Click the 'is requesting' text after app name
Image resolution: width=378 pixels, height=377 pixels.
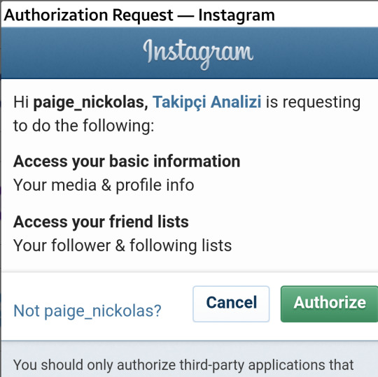(313, 103)
